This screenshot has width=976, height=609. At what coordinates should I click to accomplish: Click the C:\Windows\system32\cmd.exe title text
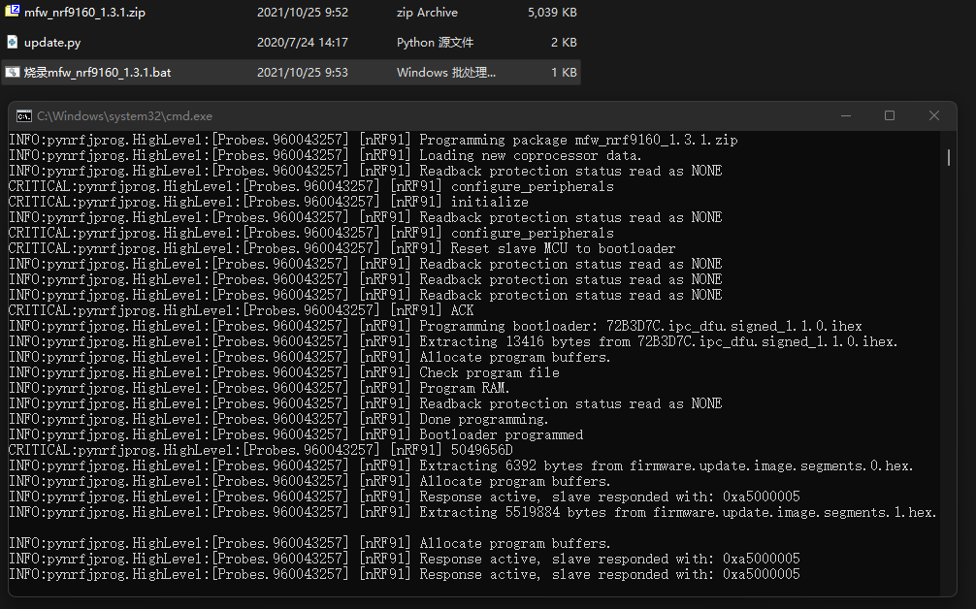click(125, 115)
